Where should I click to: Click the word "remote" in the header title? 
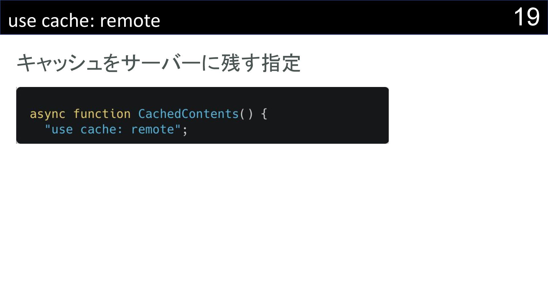(x=130, y=21)
